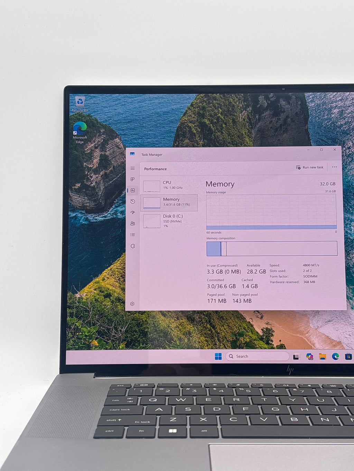Open the Task Manager hamburger navigation menu
Image resolution: width=354 pixels, height=471 pixels.
point(132,168)
